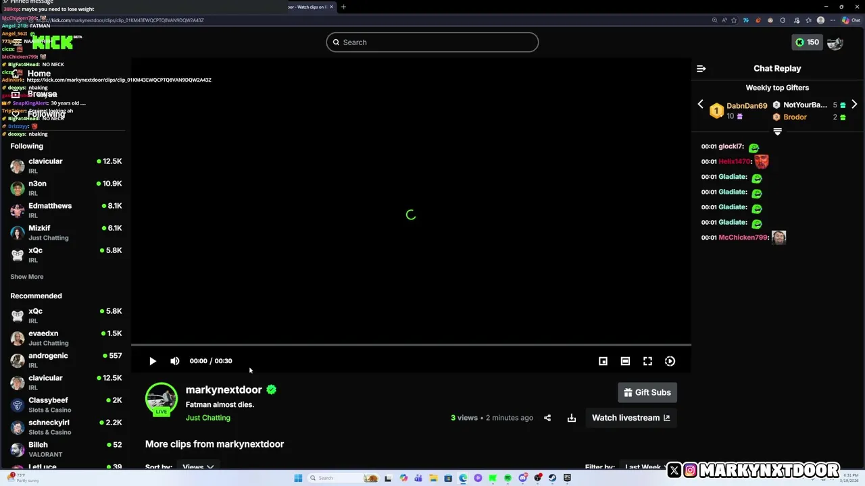Viewport: 865px width, 486px height.
Task: Go to next weekly top gifters page
Action: [854, 105]
